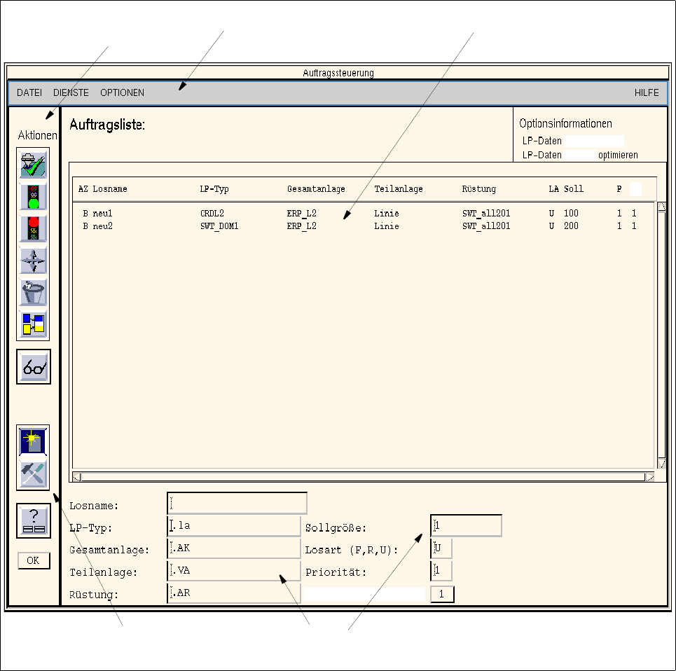Open the OPTIONEN menu
Image resolution: width=676 pixels, height=671 pixels.
click(123, 92)
